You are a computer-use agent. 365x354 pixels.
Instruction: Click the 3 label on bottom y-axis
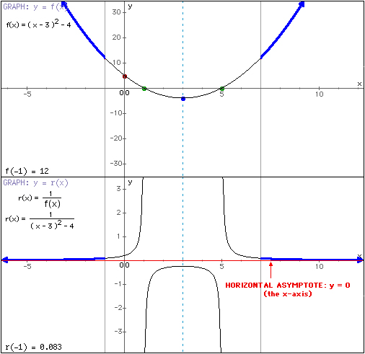coord(118,189)
